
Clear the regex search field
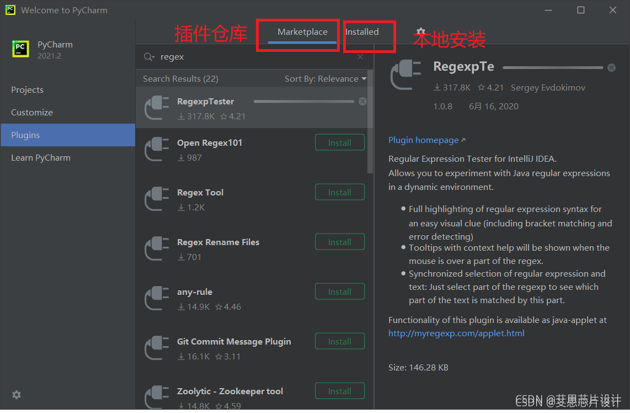pyautogui.click(x=360, y=57)
